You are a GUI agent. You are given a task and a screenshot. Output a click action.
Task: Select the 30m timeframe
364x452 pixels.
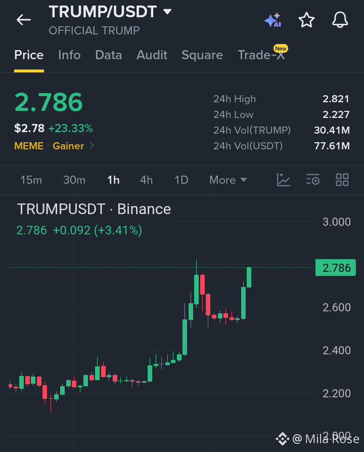point(74,180)
